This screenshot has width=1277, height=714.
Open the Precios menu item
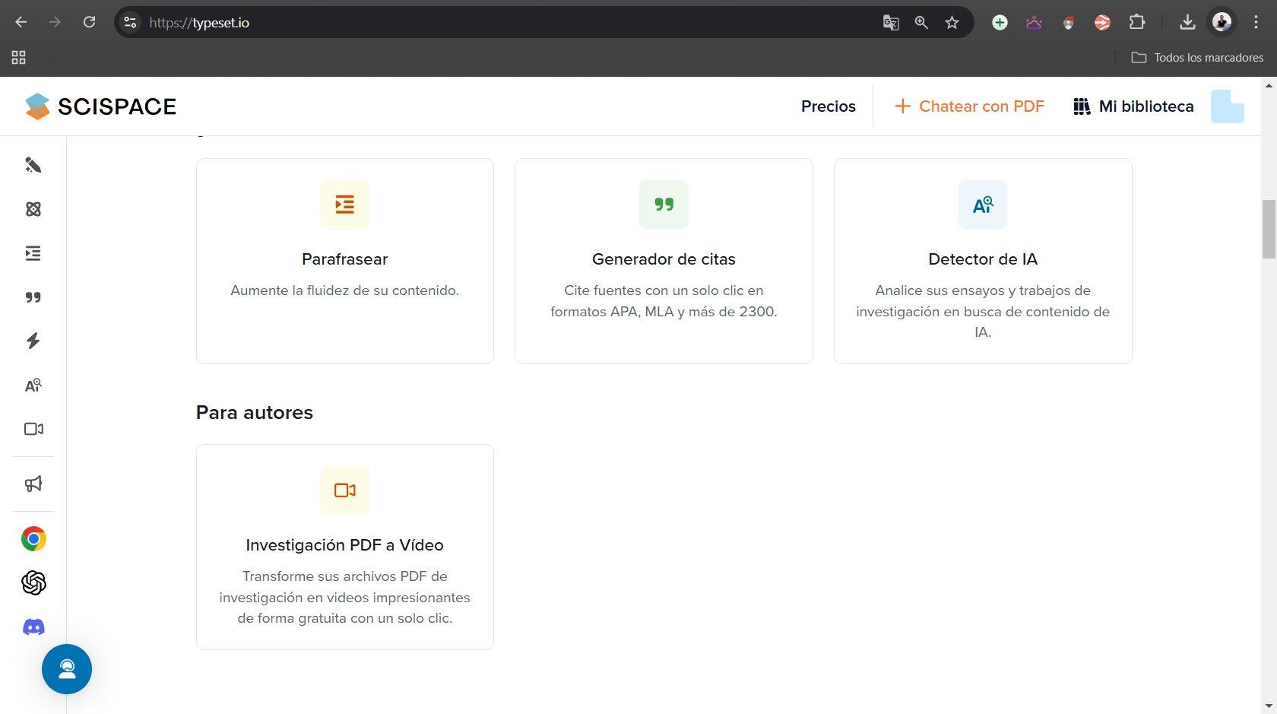click(x=828, y=106)
